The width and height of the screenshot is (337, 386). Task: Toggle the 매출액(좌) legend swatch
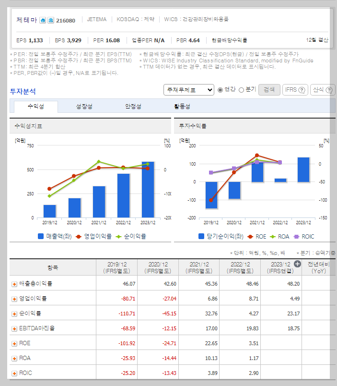coord(41,236)
